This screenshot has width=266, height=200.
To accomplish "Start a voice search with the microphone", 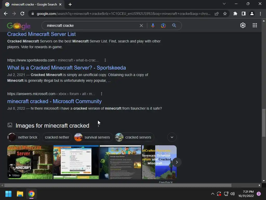I will click(x=153, y=26).
